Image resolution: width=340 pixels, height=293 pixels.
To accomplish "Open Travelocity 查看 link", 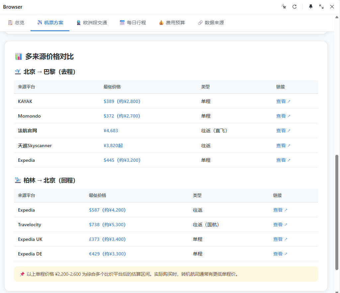I will 280,225.
